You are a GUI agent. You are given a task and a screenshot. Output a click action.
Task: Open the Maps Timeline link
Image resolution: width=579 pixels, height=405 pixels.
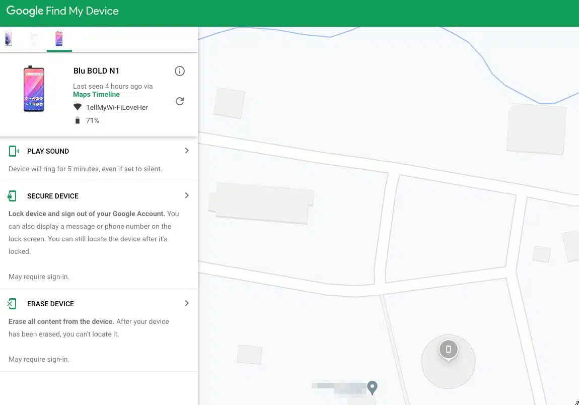(x=96, y=94)
